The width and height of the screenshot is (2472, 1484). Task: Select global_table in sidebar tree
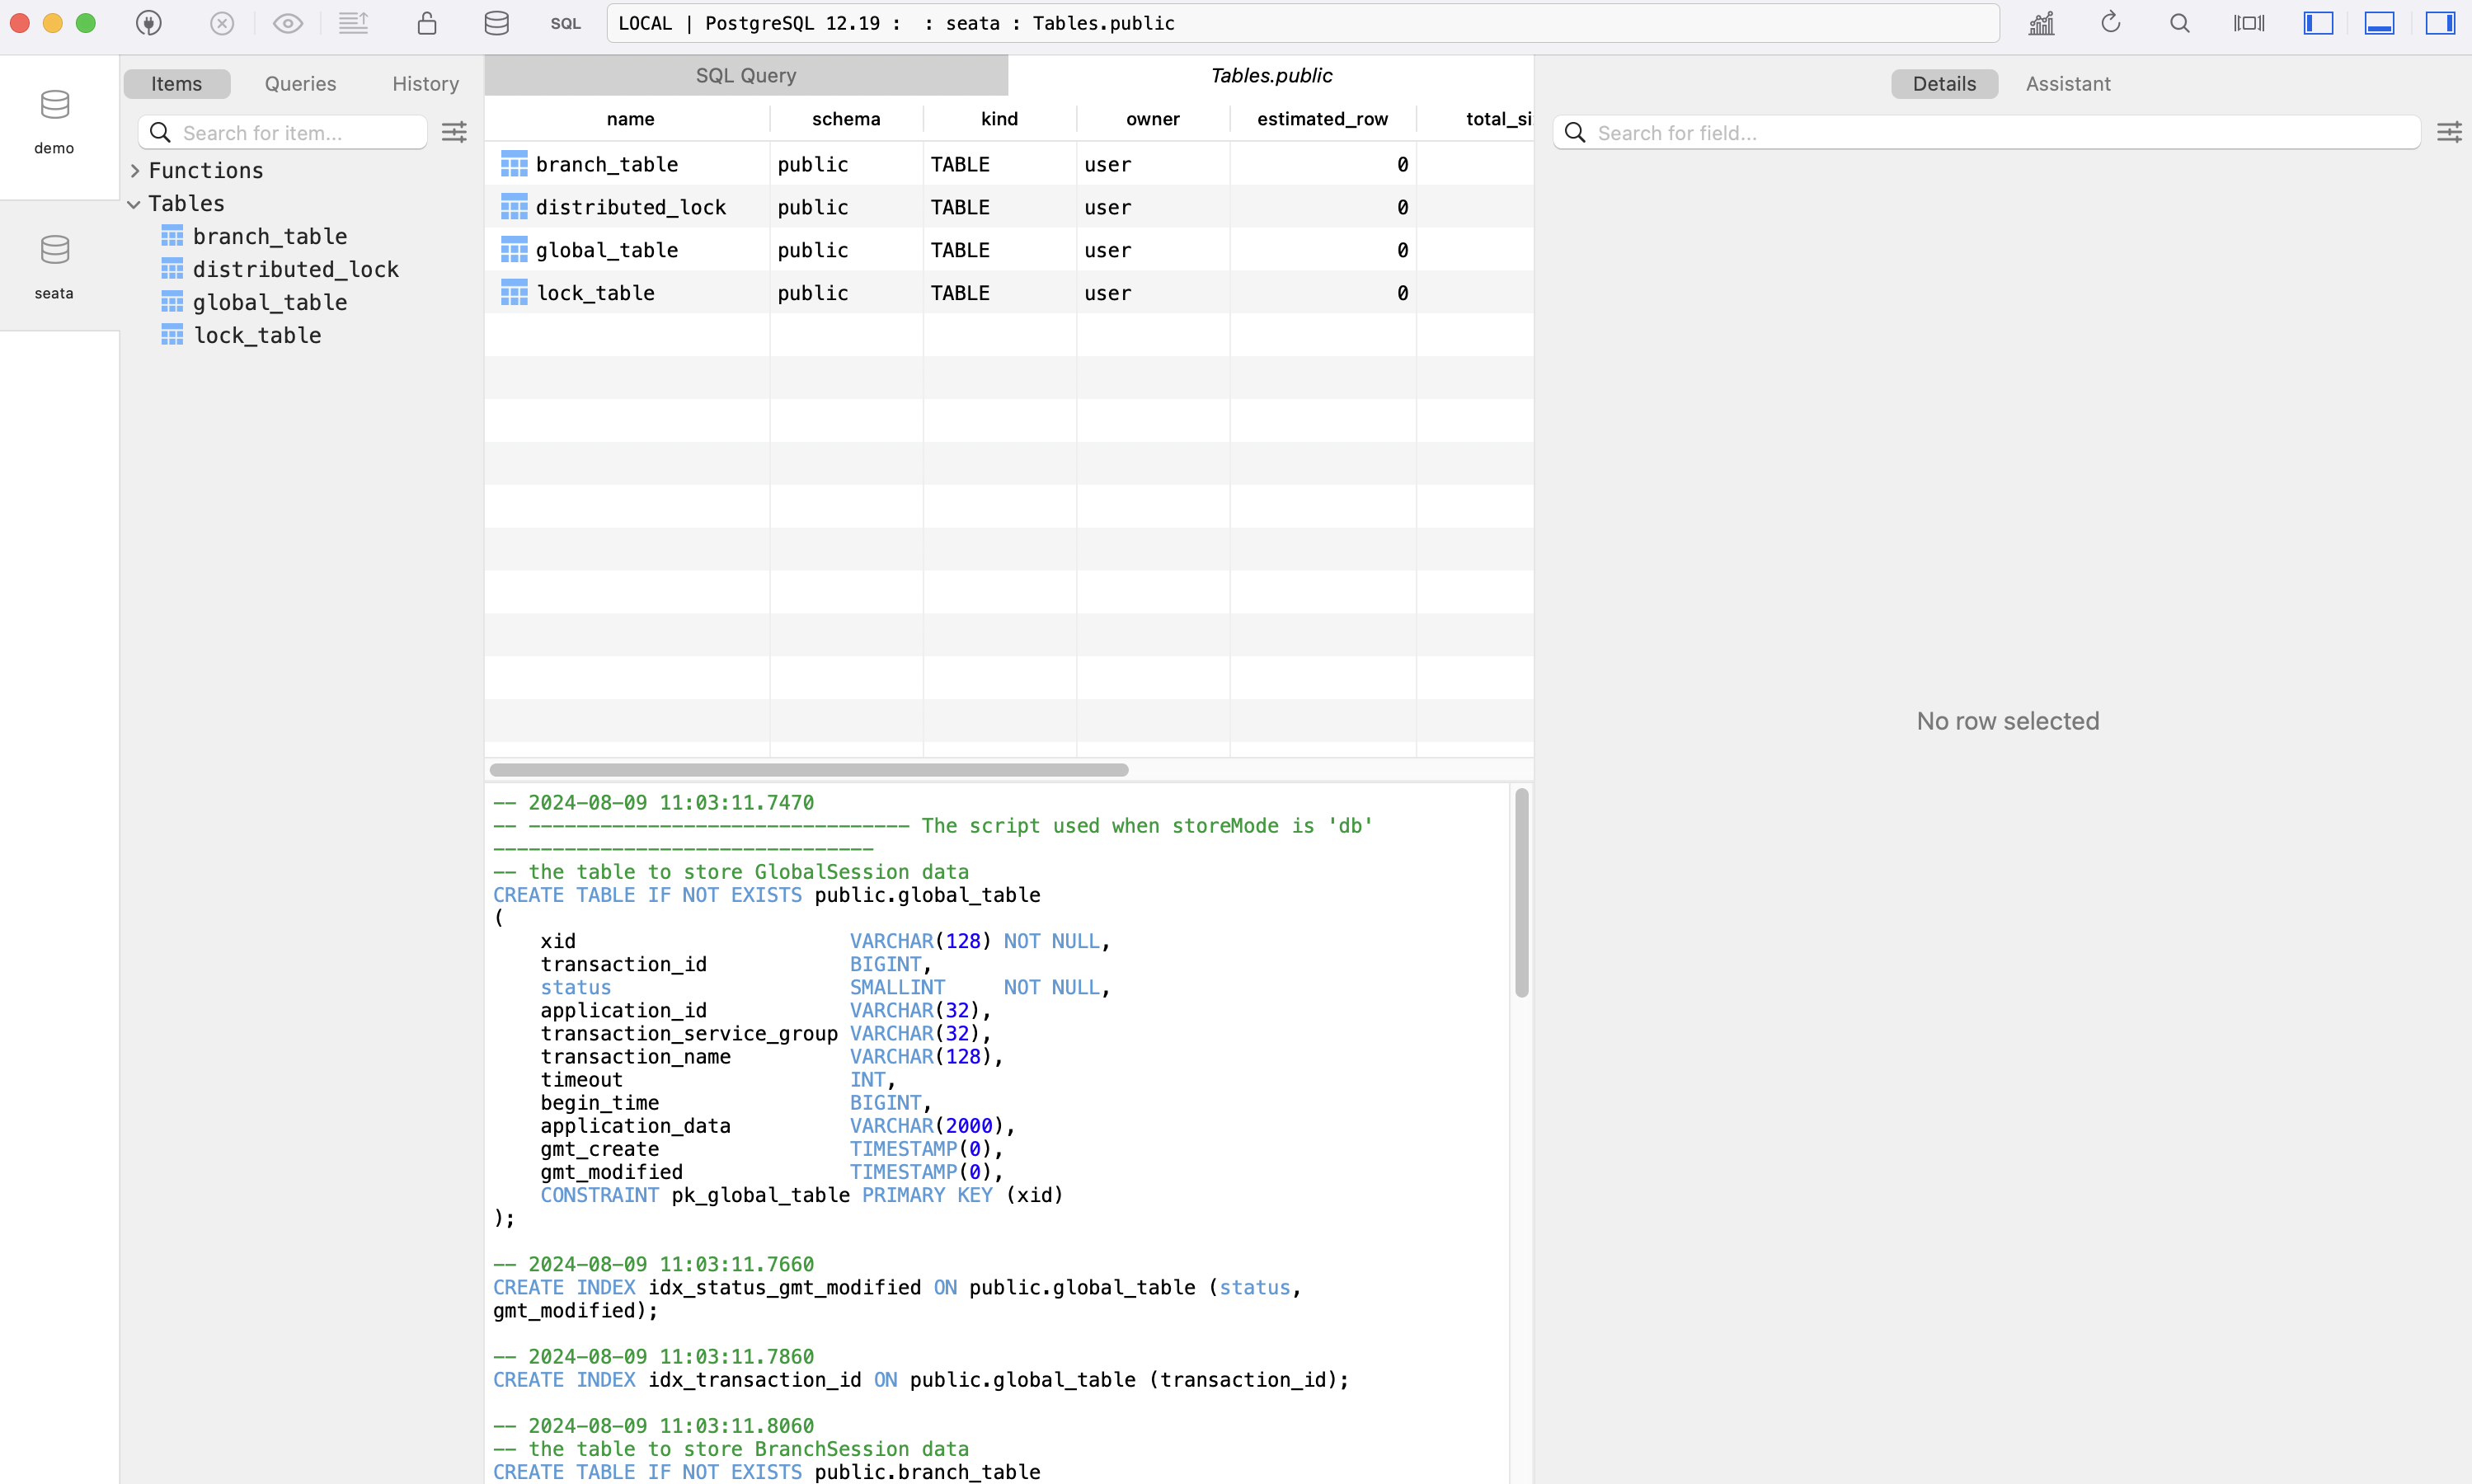270,303
